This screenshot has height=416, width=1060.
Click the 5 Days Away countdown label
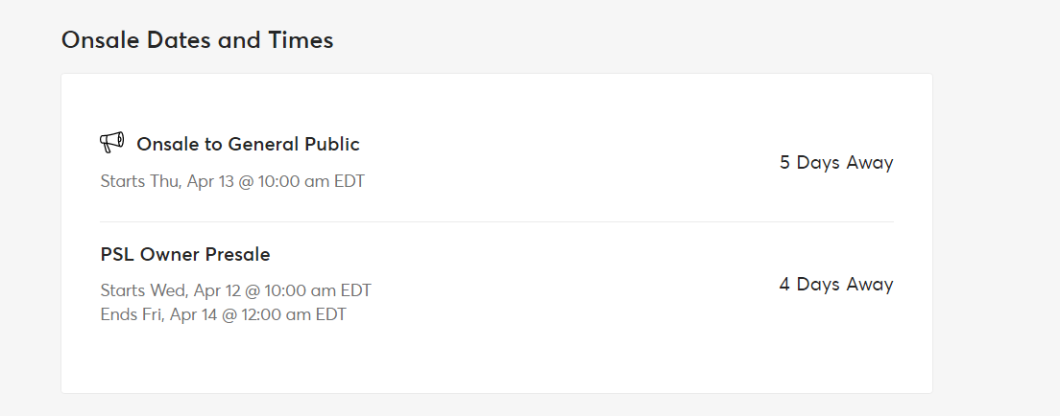tap(836, 163)
